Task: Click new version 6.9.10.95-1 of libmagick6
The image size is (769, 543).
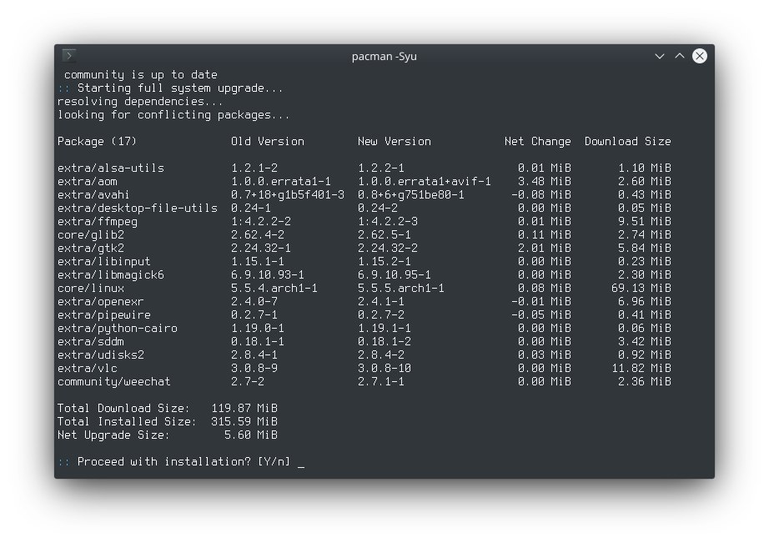Action: tap(395, 274)
